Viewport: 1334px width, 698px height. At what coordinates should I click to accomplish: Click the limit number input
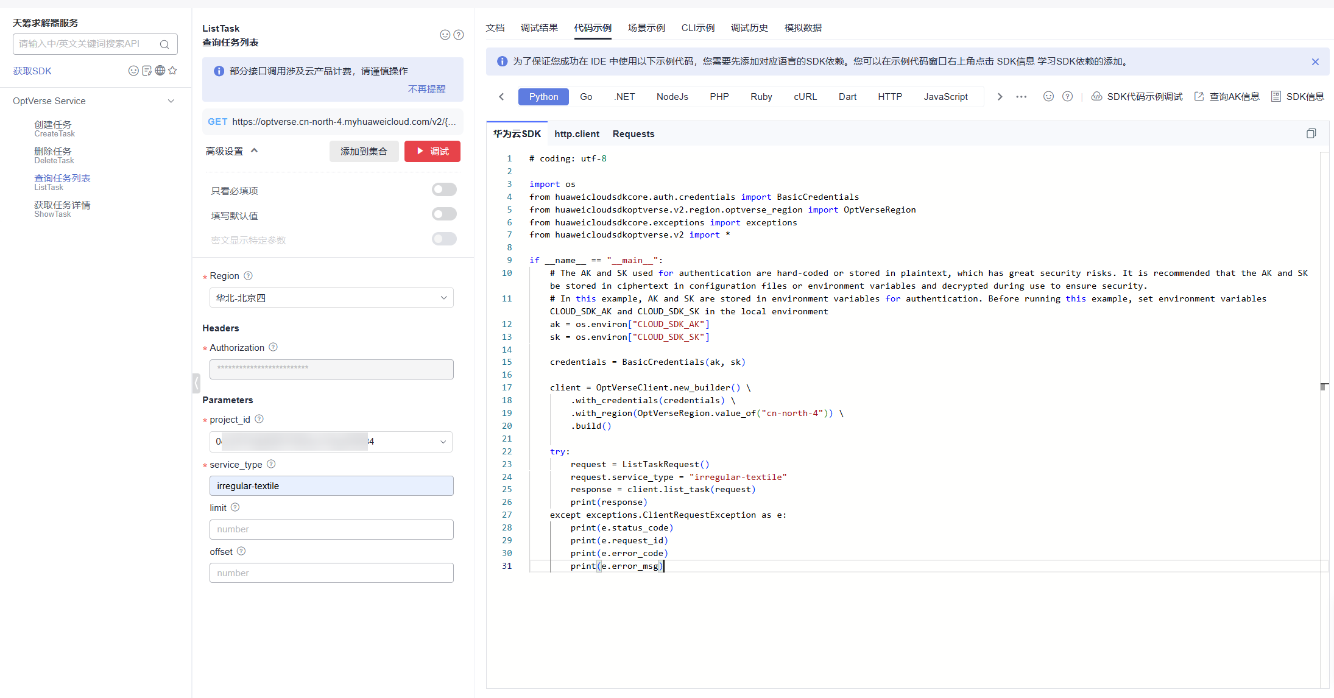point(331,529)
